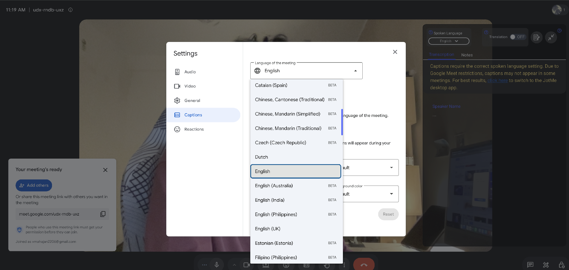Open the caption font dropdown showing 'ault'
569x270 pixels.
pos(370,167)
